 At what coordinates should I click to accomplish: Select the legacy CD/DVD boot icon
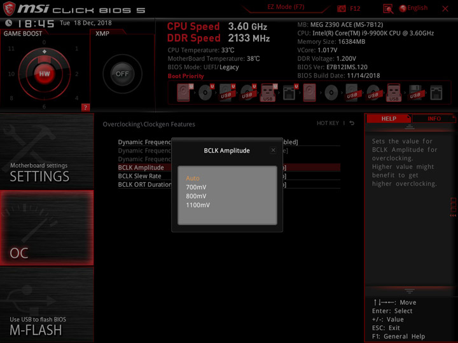(331, 93)
